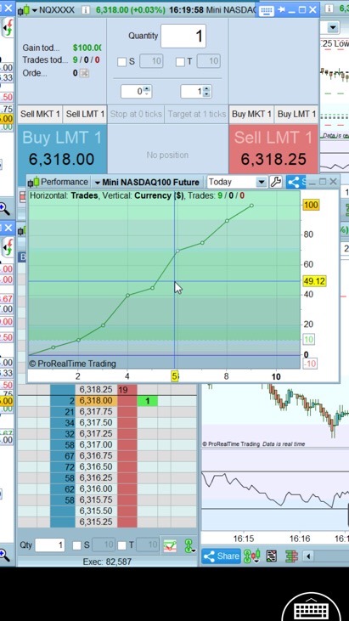This screenshot has height=621, width=349.
Task: Click the keyboard icon in the order ticket title bar
Action: tap(267, 11)
